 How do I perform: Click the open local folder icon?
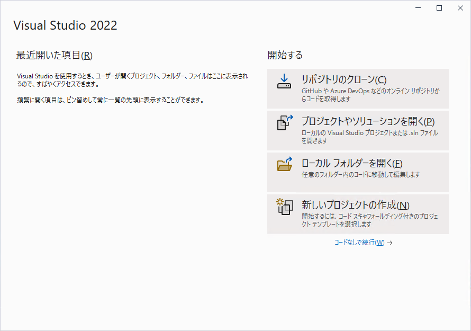point(285,164)
